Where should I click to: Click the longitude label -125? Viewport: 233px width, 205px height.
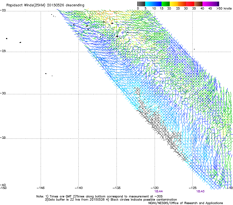click(193, 188)
